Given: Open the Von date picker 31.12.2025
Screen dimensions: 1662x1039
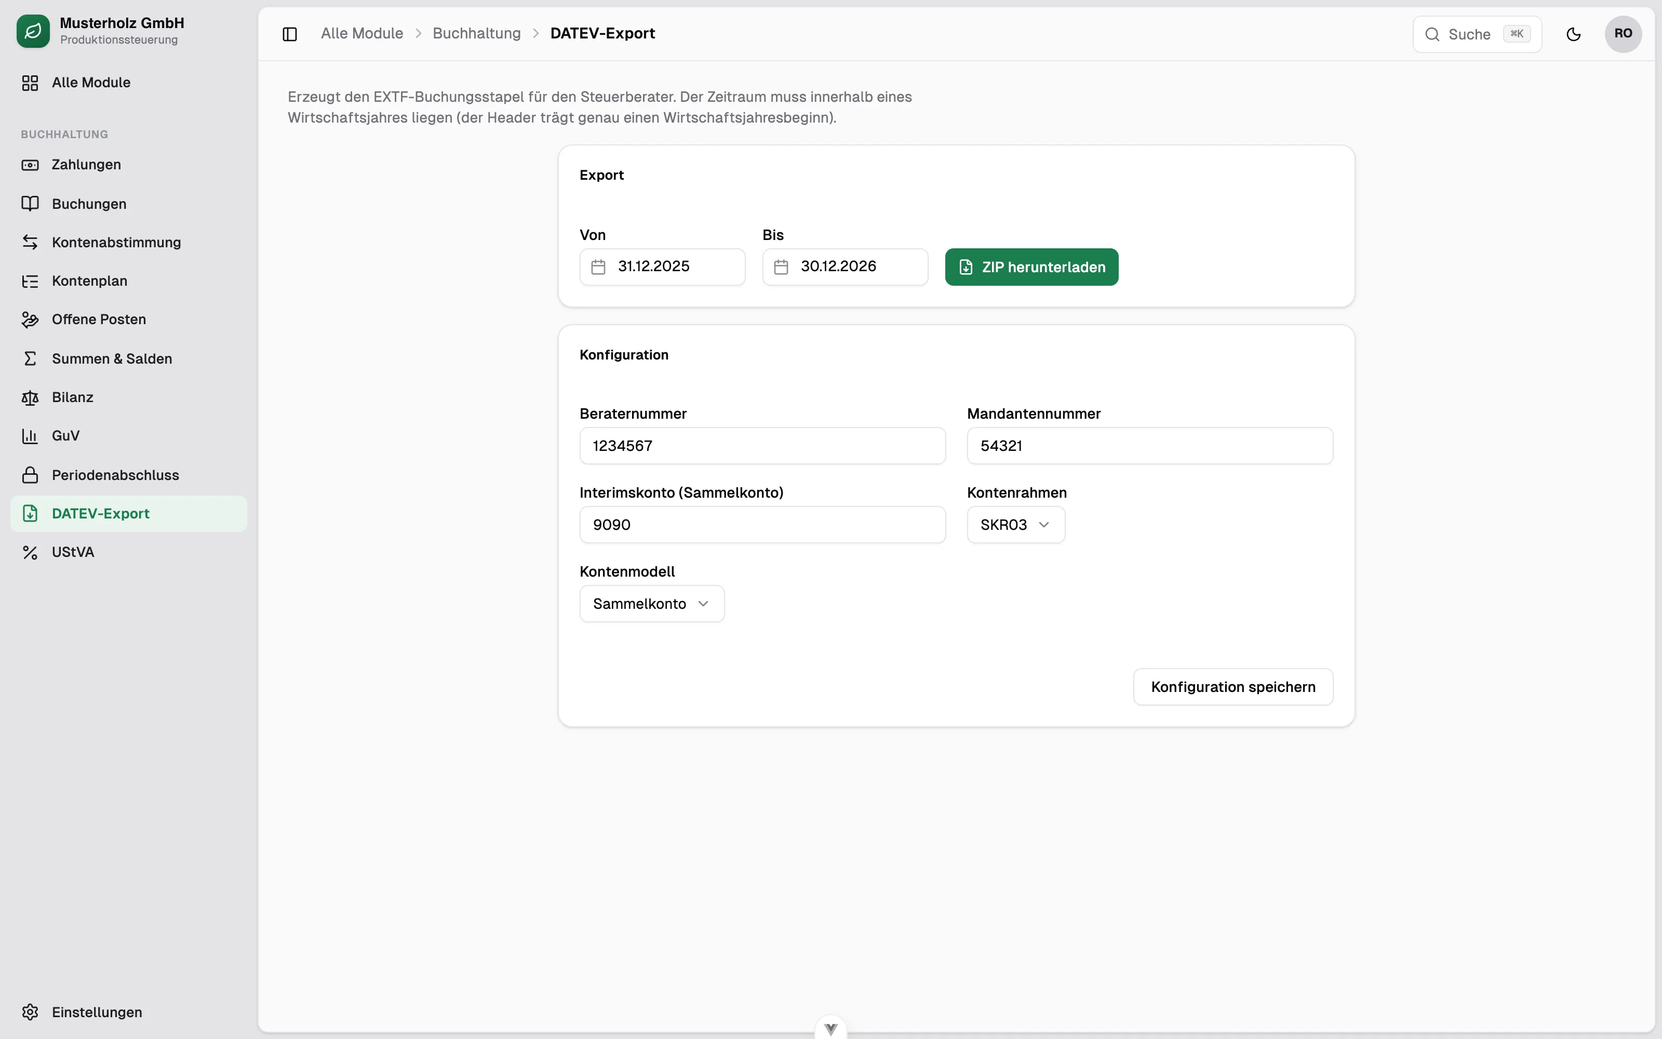Looking at the screenshot, I should (x=662, y=267).
